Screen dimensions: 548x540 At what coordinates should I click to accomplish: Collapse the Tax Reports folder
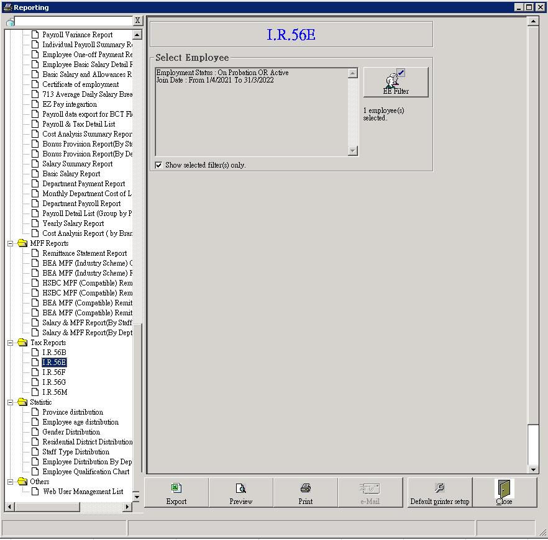(11, 343)
